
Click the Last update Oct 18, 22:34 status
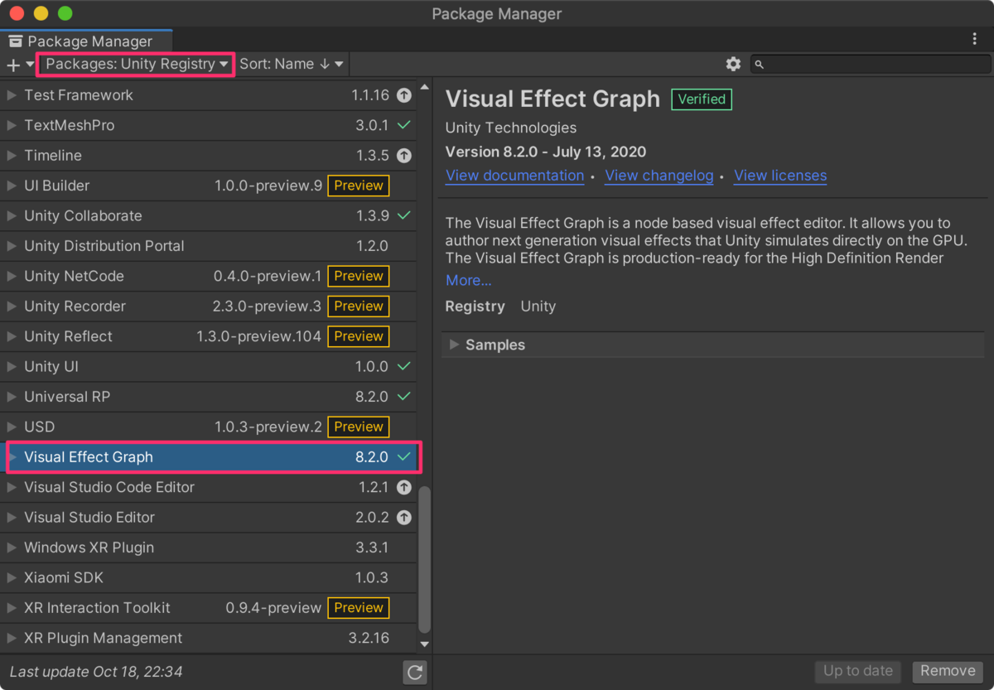[96, 672]
